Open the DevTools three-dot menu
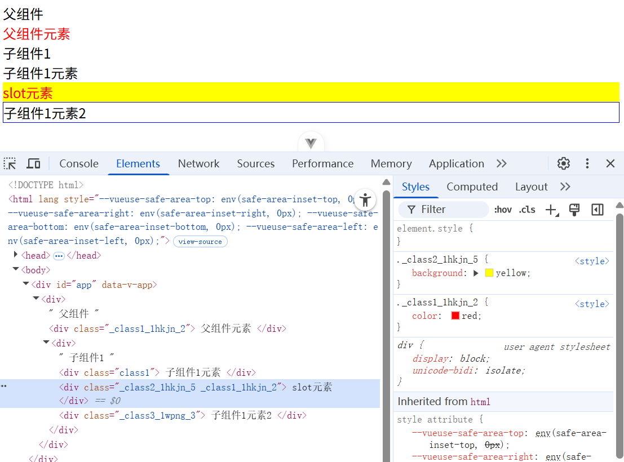 587,163
